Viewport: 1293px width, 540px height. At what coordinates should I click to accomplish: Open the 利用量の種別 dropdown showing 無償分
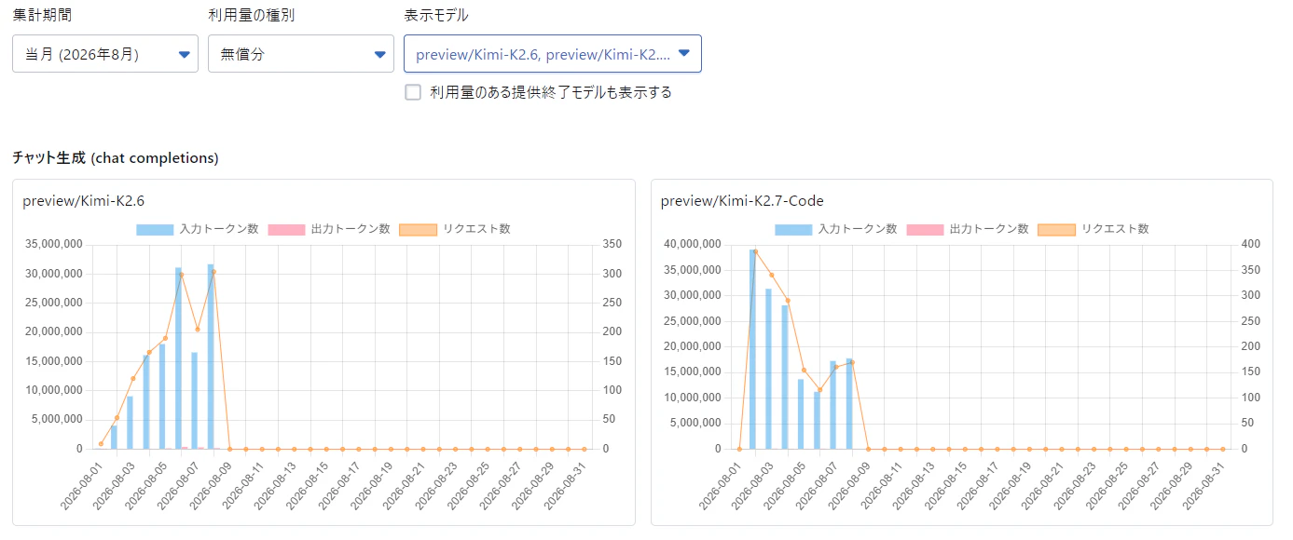click(x=301, y=54)
